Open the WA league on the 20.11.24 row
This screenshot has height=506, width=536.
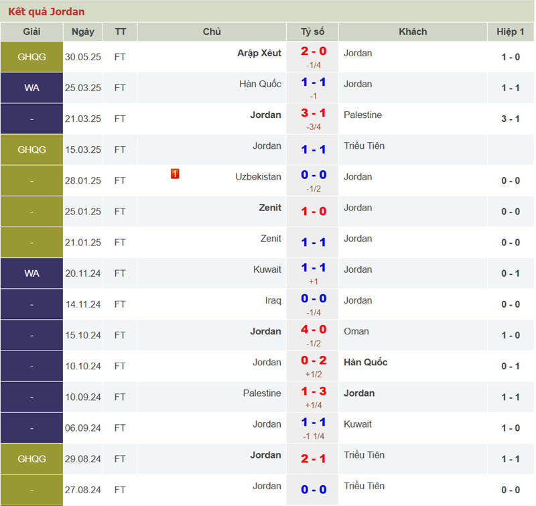click(x=31, y=273)
